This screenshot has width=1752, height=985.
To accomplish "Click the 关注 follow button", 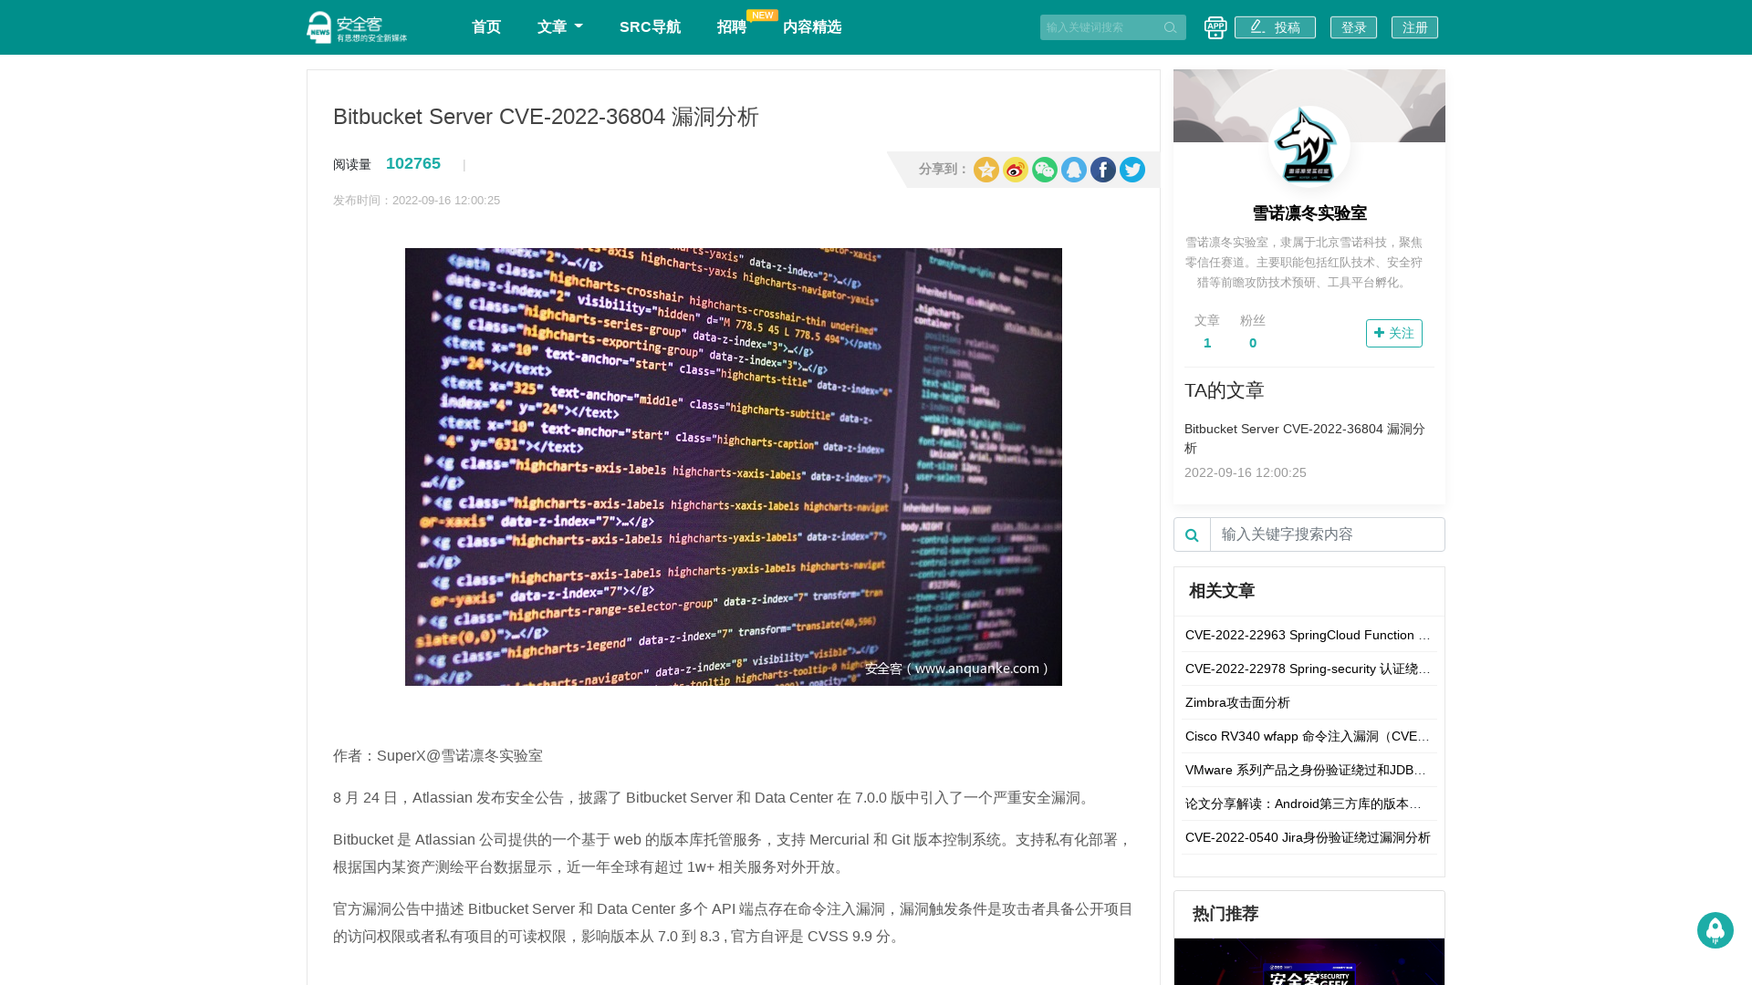I will point(1393,333).
